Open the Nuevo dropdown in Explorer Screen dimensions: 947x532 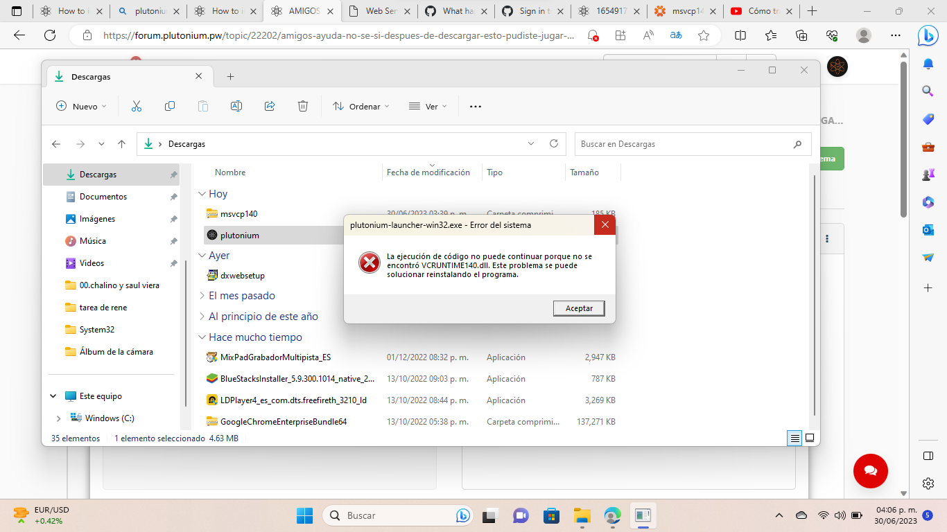(x=81, y=106)
